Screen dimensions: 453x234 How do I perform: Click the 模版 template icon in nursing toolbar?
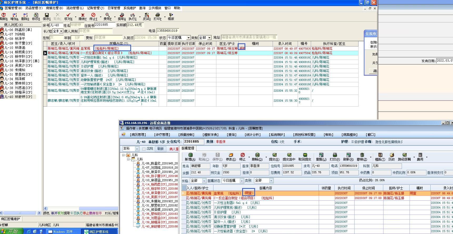pyautogui.click(x=171, y=15)
